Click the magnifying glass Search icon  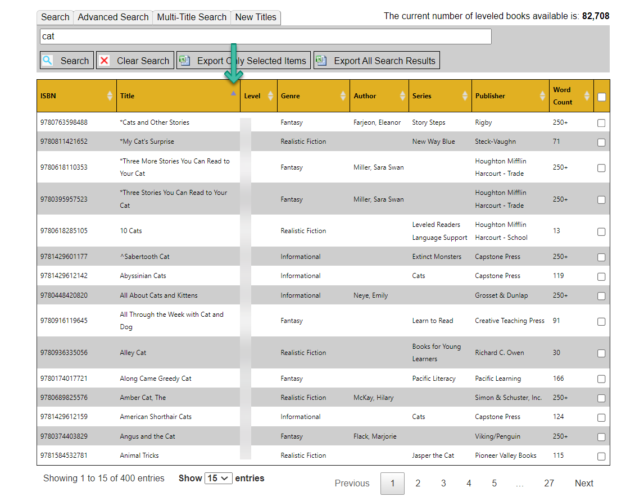point(48,61)
